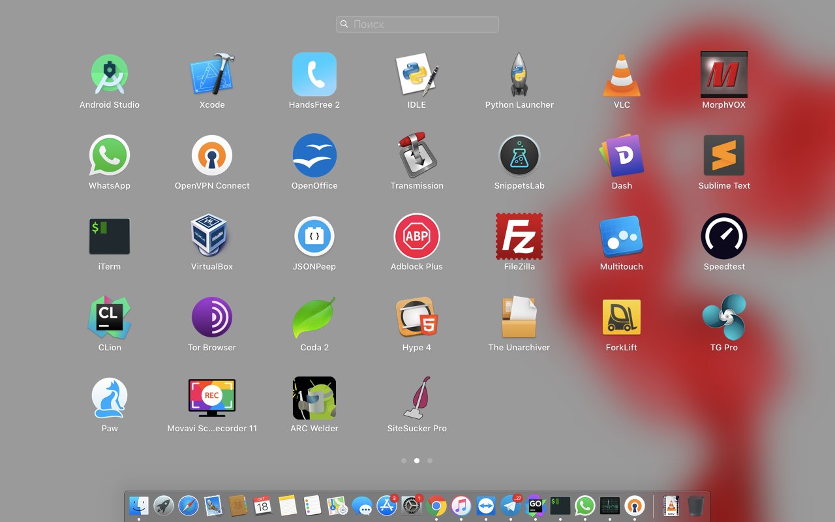
Task: Open The Unarchiver
Action: pos(519,317)
